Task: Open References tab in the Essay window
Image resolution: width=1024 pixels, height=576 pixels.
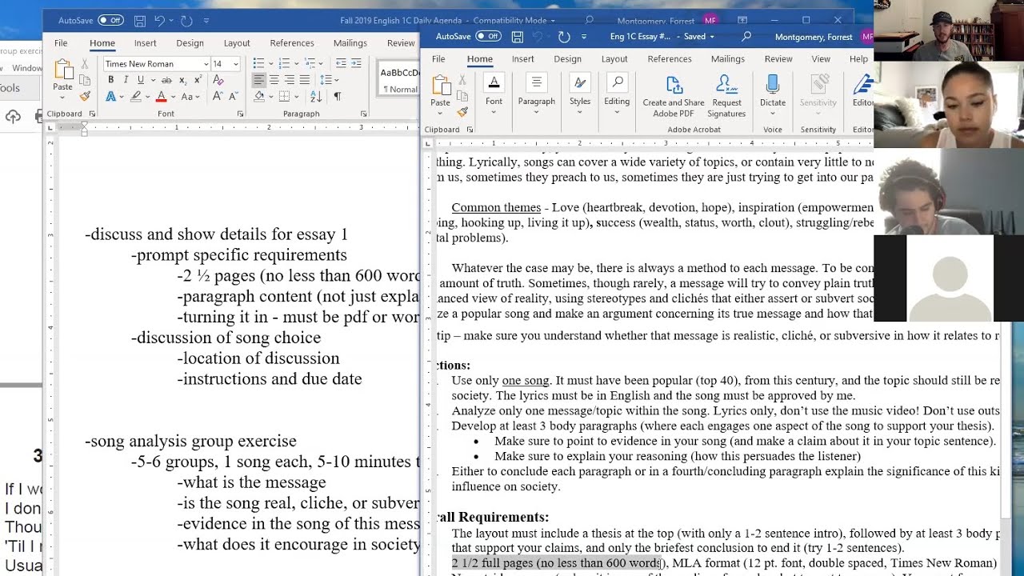Action: tap(670, 59)
